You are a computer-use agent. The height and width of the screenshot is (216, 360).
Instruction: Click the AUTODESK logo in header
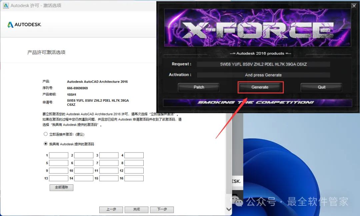tap(24, 25)
